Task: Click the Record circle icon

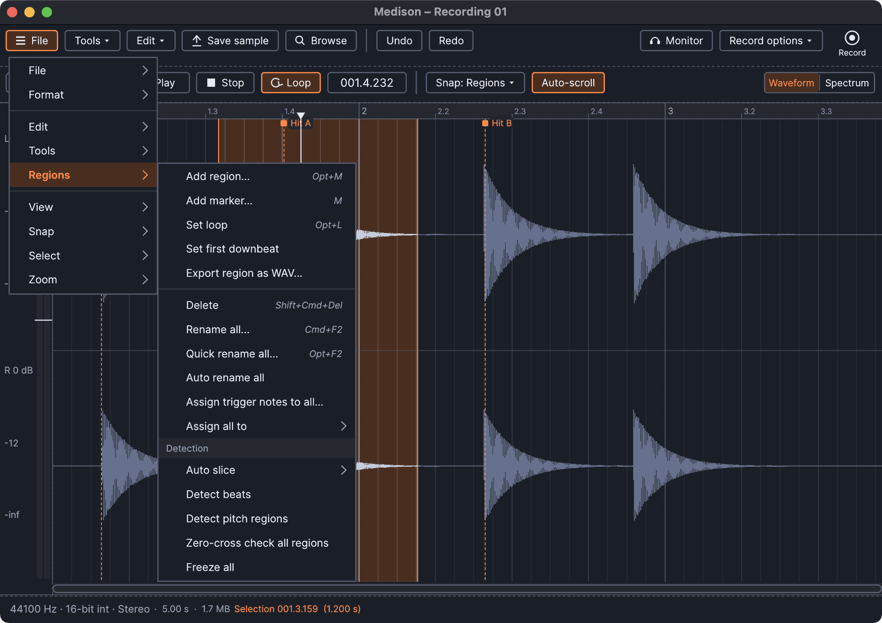Action: pyautogui.click(x=851, y=38)
